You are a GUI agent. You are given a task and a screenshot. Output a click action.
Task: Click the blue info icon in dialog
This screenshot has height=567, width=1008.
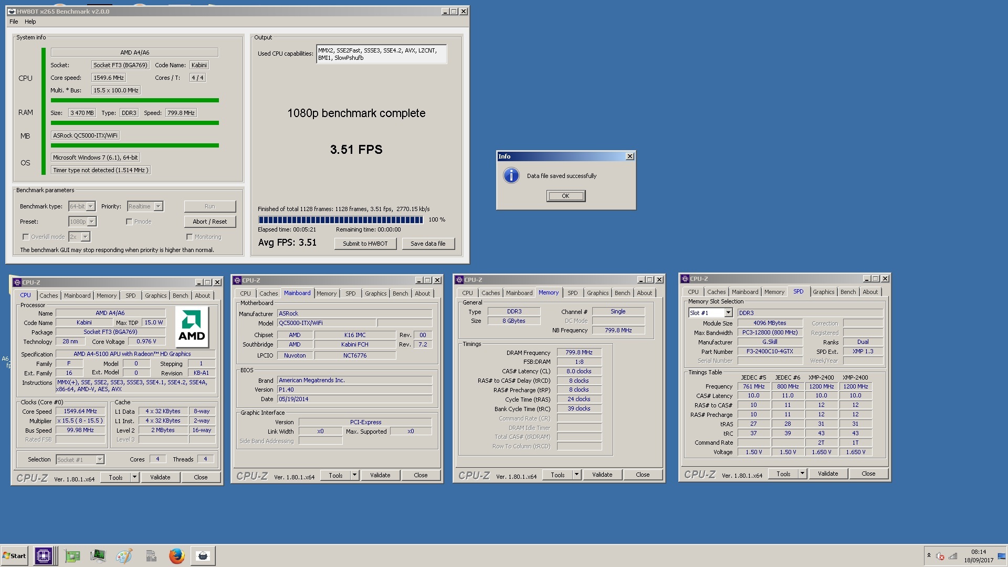(x=511, y=175)
